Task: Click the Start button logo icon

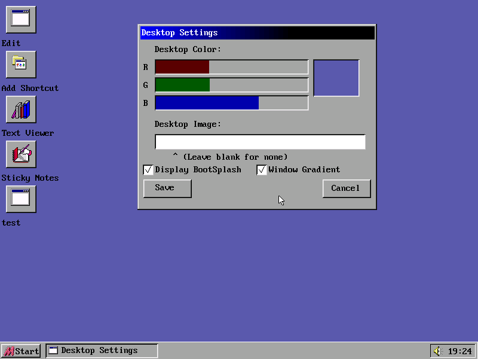Action: point(9,351)
